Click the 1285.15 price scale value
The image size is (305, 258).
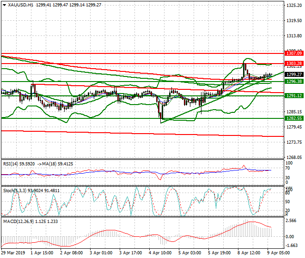294,112
